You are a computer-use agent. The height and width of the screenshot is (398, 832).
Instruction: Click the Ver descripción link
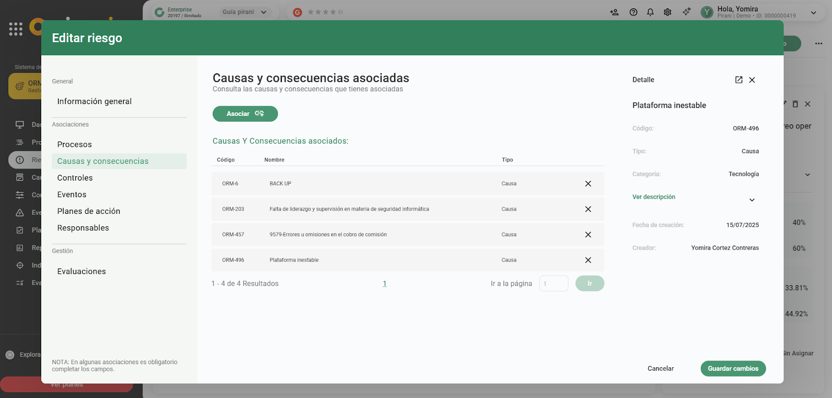[x=654, y=197]
